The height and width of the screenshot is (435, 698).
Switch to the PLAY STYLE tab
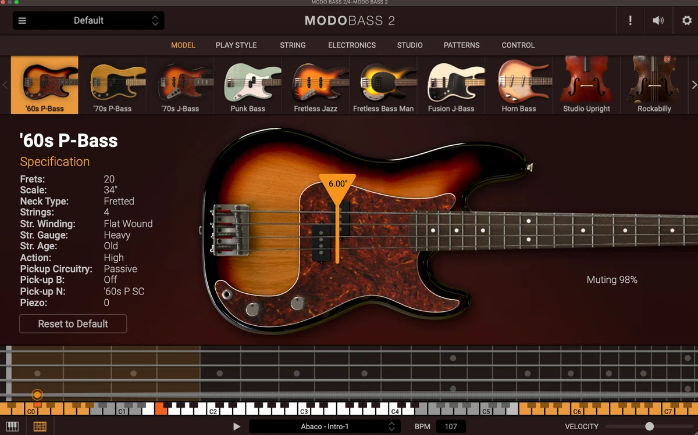click(x=236, y=45)
